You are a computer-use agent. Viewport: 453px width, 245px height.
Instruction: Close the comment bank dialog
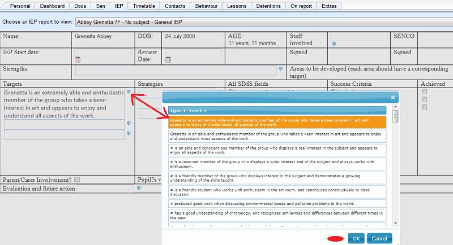pos(392,97)
